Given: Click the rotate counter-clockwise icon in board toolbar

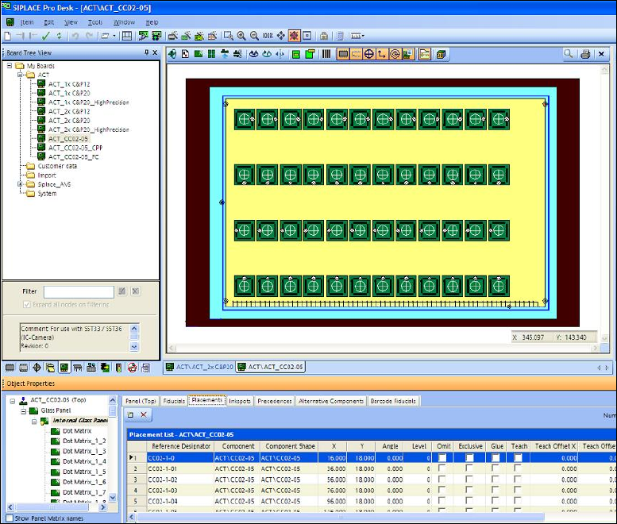Looking at the screenshot, I should click(x=254, y=54).
